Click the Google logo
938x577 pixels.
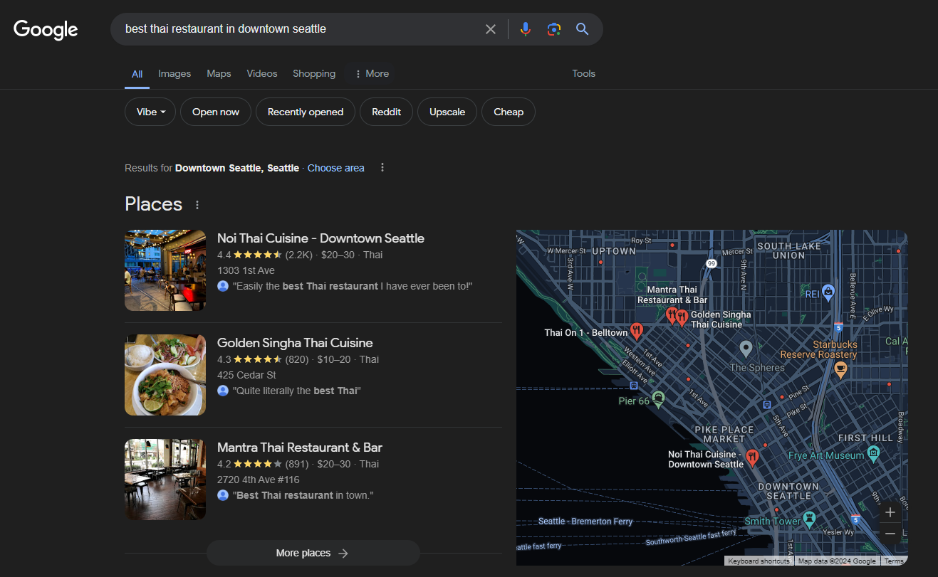coord(46,29)
